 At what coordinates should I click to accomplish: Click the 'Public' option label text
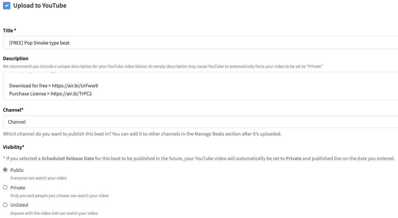pos(17,170)
